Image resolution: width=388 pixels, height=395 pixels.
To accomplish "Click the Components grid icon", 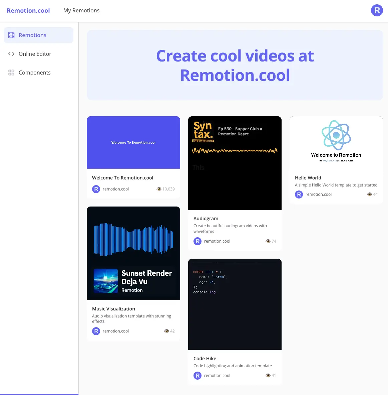I will point(11,72).
